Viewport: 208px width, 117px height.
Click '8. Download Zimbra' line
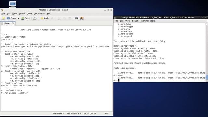click(x=12, y=90)
